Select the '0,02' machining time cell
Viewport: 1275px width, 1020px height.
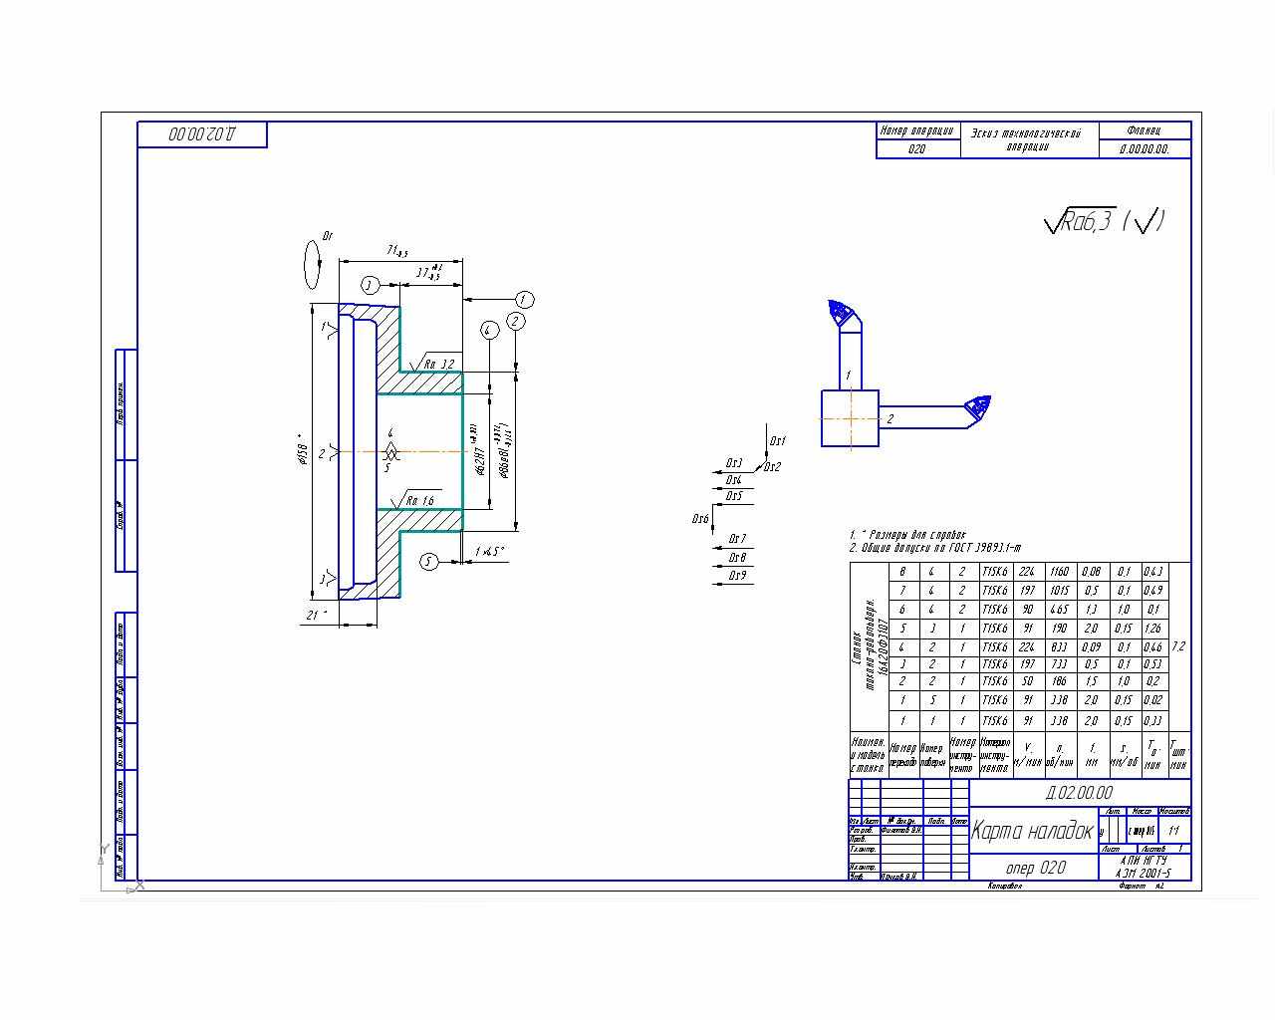(1153, 700)
